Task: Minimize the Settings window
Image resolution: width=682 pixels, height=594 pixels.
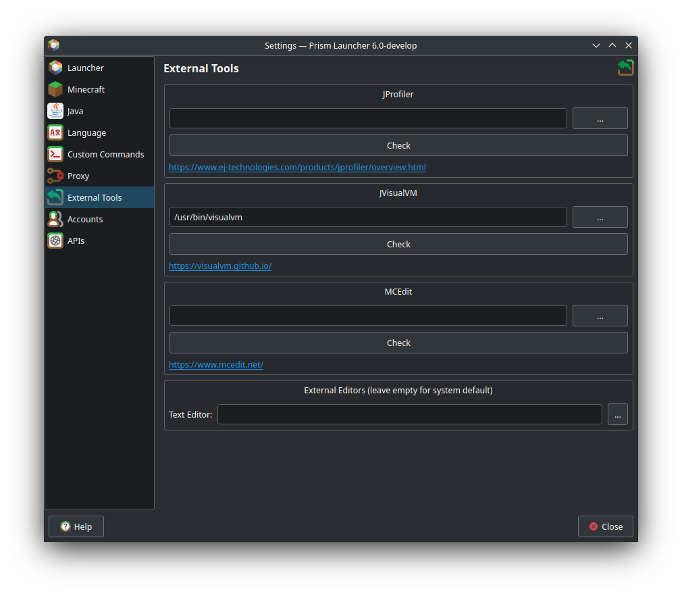Action: [596, 45]
